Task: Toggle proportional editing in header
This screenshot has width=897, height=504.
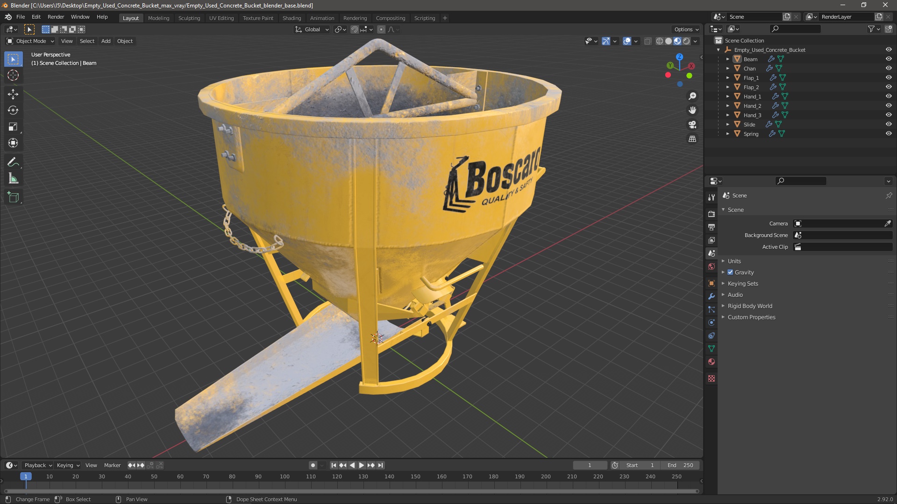Action: (381, 29)
